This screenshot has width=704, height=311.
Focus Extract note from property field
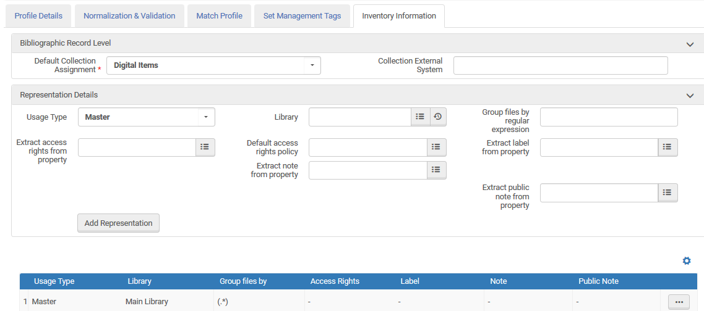pos(367,170)
